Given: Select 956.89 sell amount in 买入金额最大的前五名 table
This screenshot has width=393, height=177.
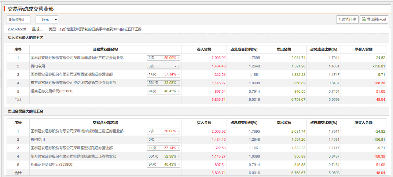Looking at the screenshot, I should [x=300, y=83].
